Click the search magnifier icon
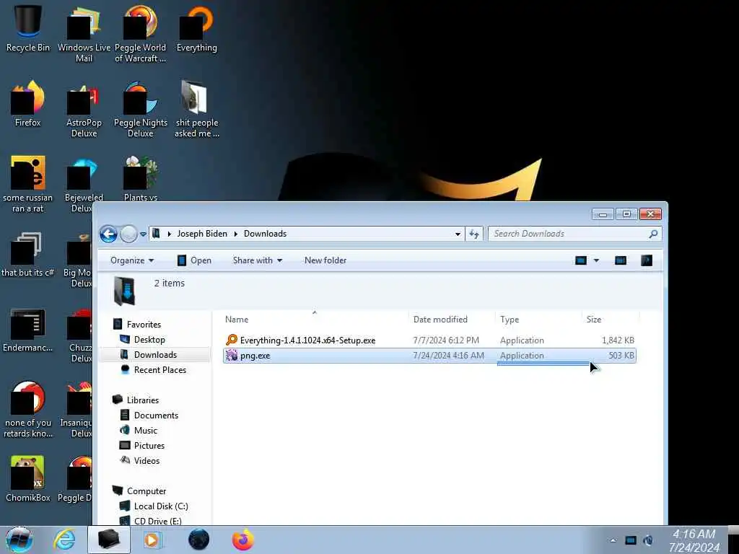The image size is (739, 554). (653, 234)
